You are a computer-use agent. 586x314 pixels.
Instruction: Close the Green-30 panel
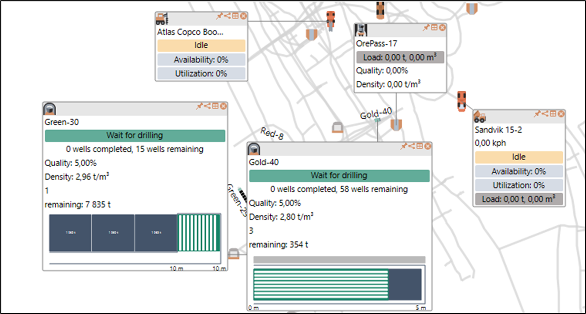pyautogui.click(x=223, y=106)
